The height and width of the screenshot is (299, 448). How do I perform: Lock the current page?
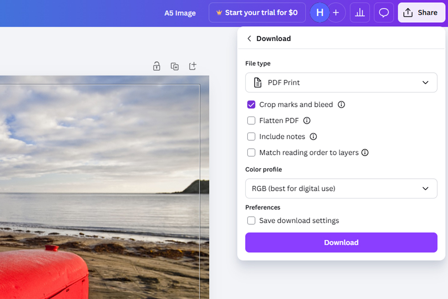(156, 66)
